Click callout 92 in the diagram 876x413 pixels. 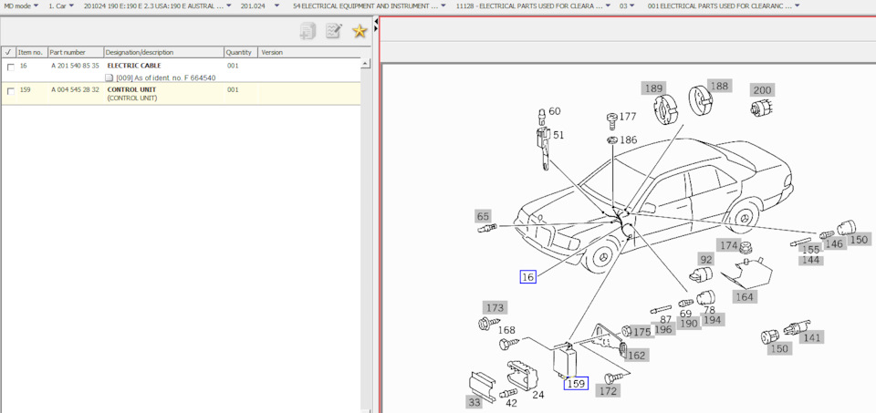[706, 259]
